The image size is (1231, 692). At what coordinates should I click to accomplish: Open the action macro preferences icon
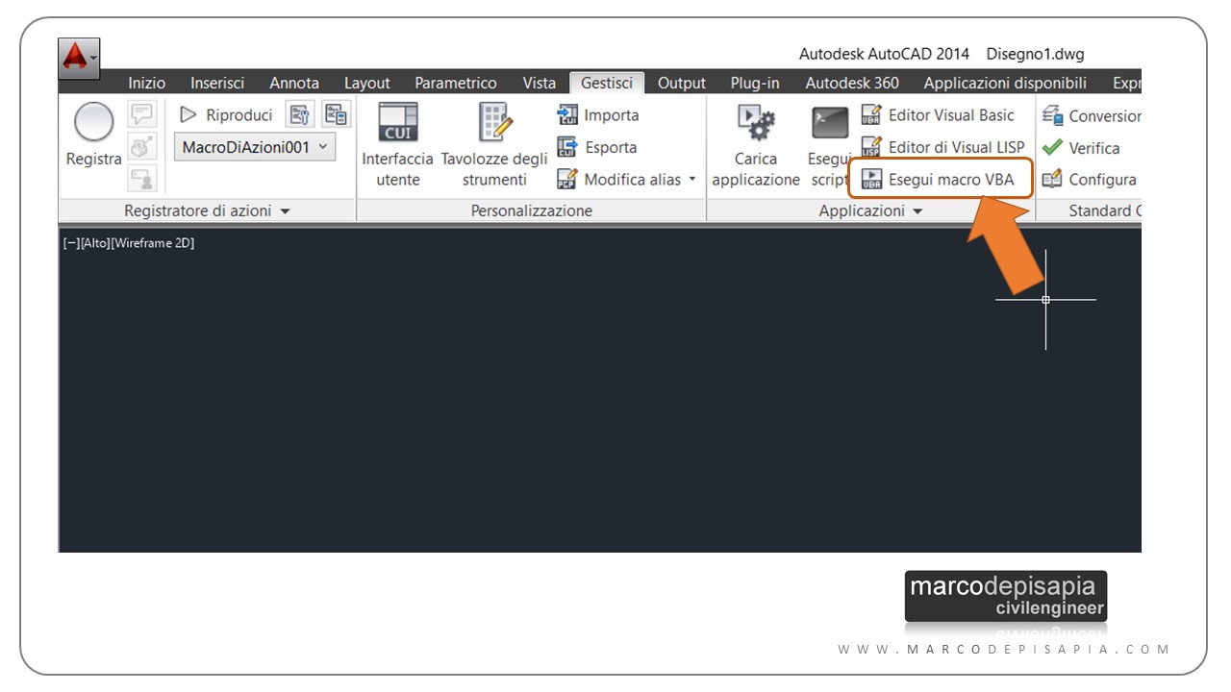pyautogui.click(x=299, y=115)
